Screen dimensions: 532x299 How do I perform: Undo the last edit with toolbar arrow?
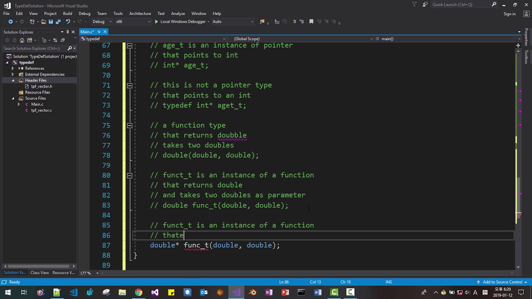68,22
